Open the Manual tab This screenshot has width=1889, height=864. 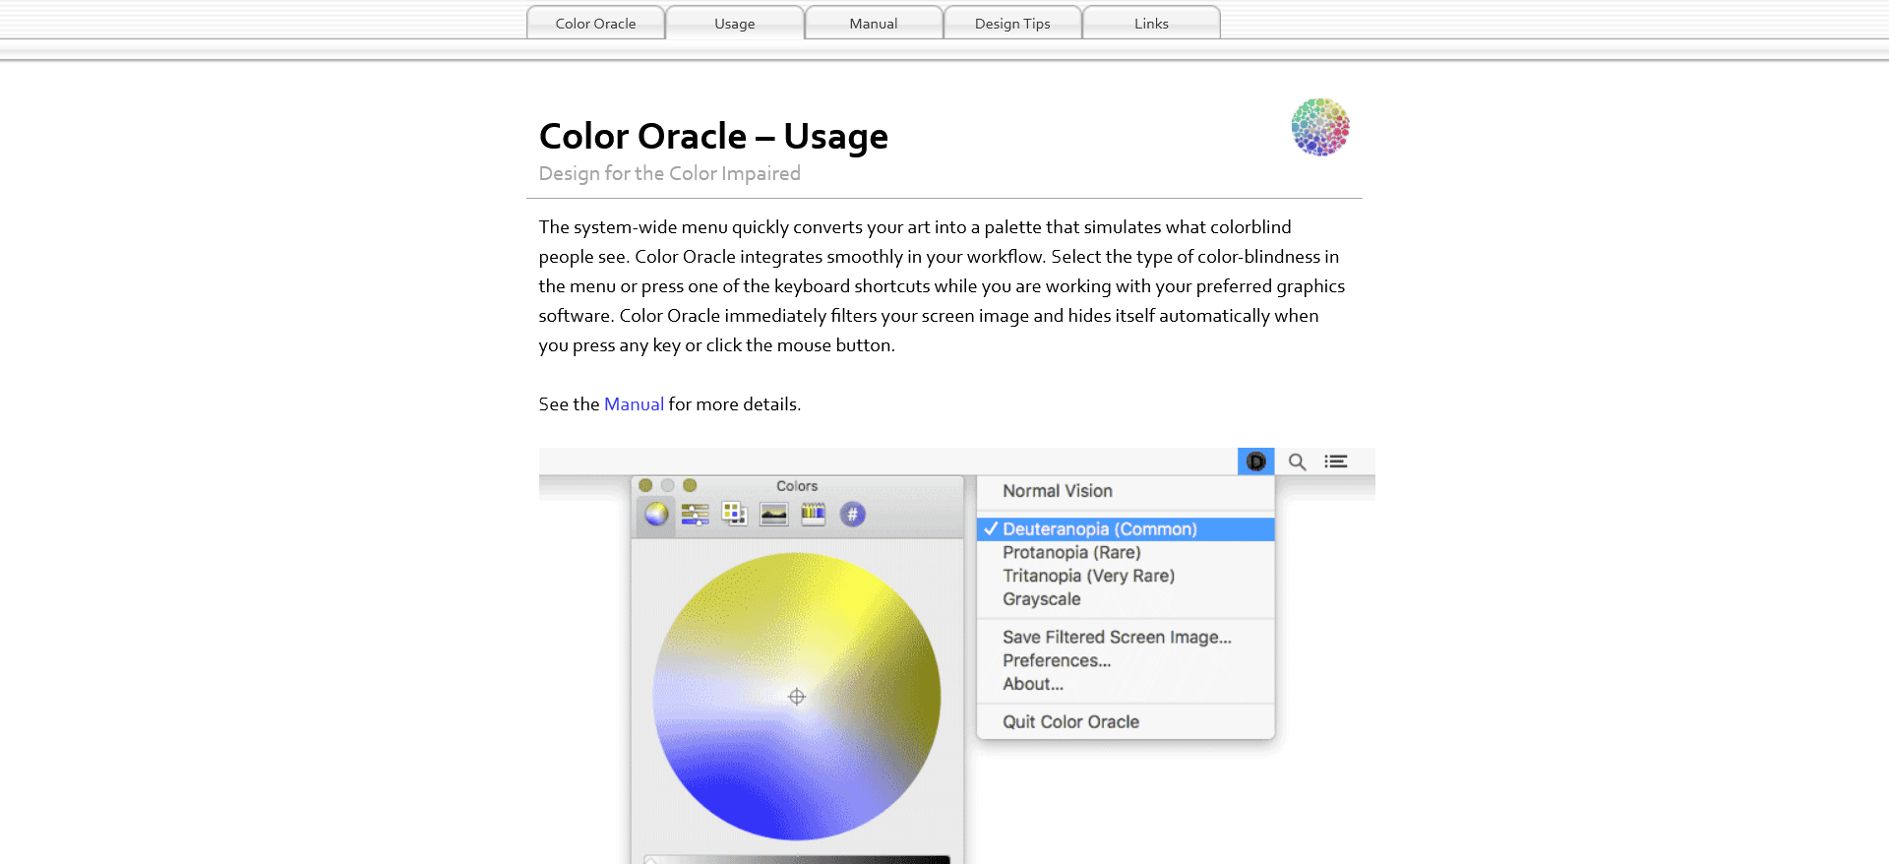coord(874,23)
